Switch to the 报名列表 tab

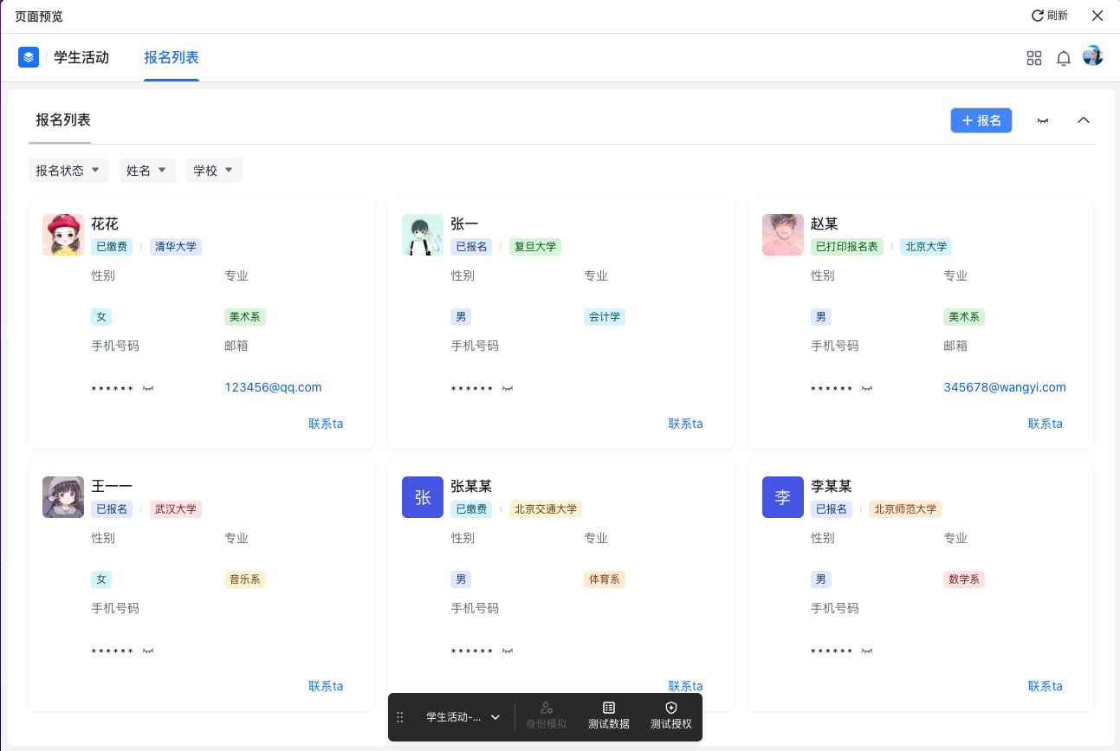click(x=172, y=58)
